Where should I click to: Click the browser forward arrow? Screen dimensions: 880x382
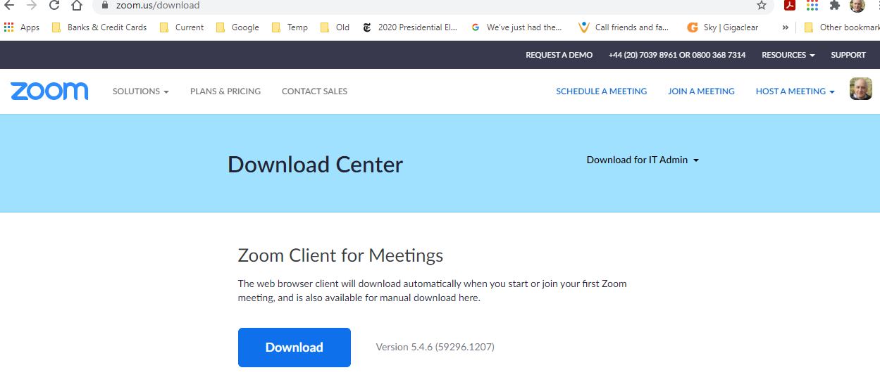31,5
